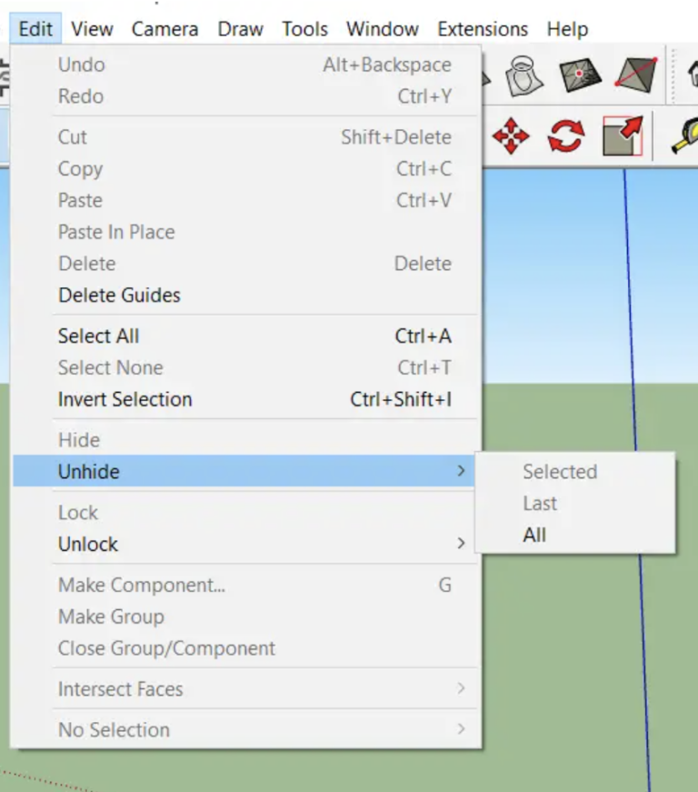698x792 pixels.
Task: Unhide the Last hidden object
Action: pos(540,503)
